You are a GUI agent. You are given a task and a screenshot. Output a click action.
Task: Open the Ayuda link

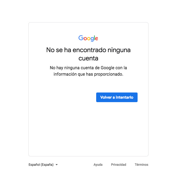click(98, 165)
